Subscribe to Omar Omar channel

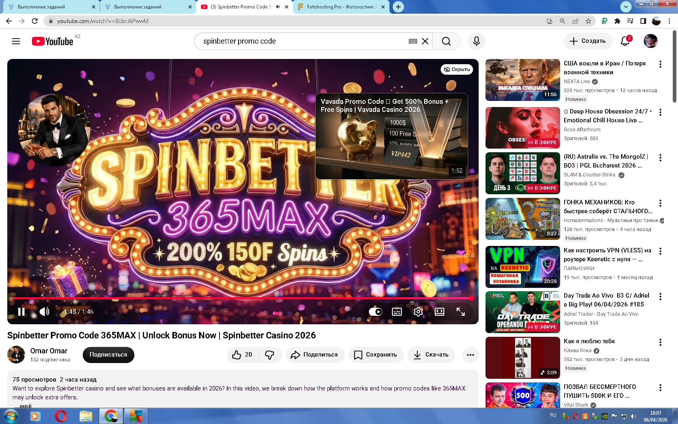(x=108, y=355)
